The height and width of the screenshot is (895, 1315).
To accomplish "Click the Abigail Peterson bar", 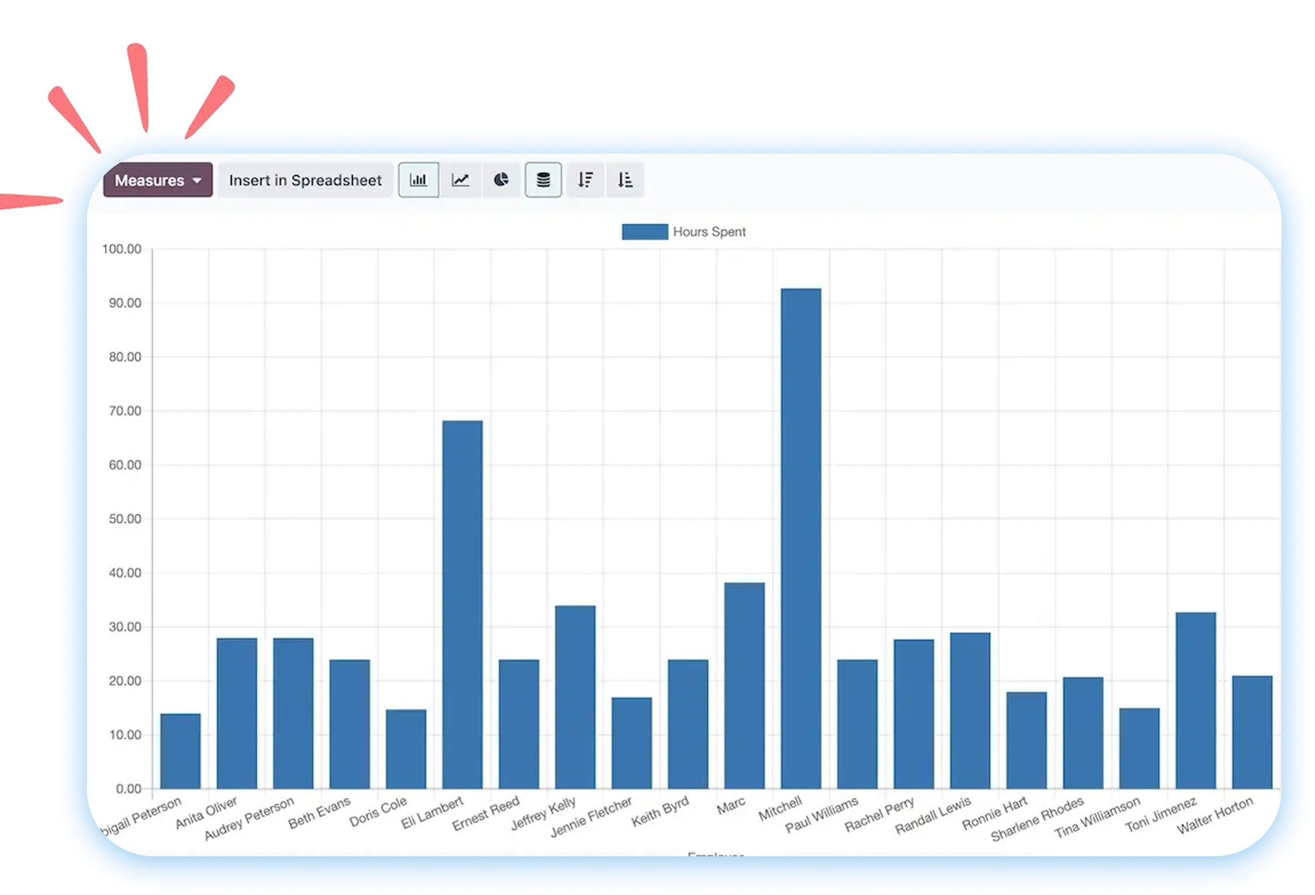I will [180, 751].
